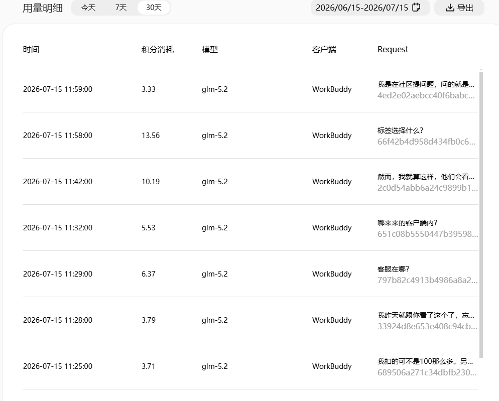Click request ID 33924d8e653e408c94cb

pyautogui.click(x=427, y=326)
